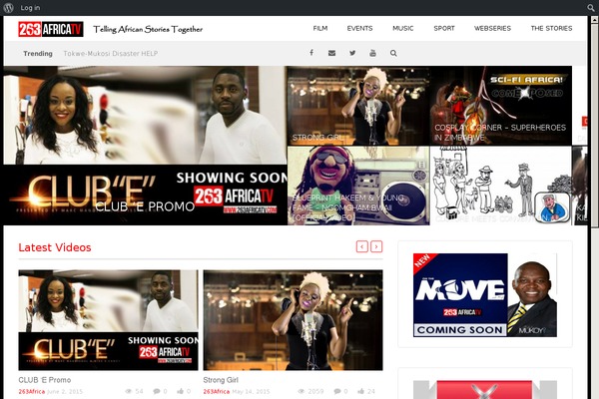Like Strong Girl with thumbs-up icon
This screenshot has width=599, height=399.
pos(361,391)
